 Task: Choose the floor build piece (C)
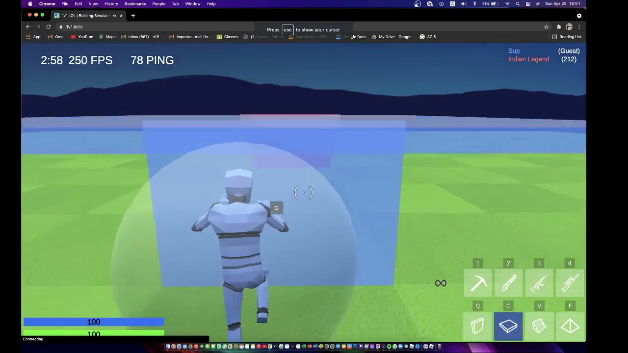(x=508, y=326)
